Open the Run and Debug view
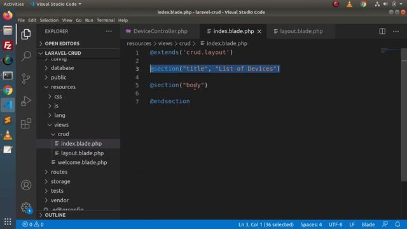Screen dimensions: 407x229 (26, 101)
